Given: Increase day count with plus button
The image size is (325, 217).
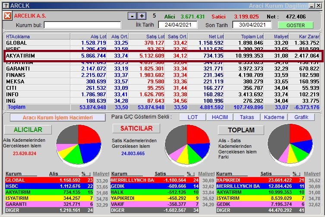Looking at the screenshot, I should (x=142, y=16).
